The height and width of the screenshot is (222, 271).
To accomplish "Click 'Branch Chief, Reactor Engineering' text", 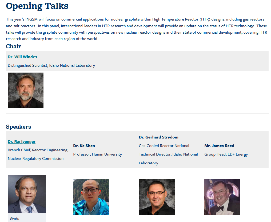I will [38, 150].
